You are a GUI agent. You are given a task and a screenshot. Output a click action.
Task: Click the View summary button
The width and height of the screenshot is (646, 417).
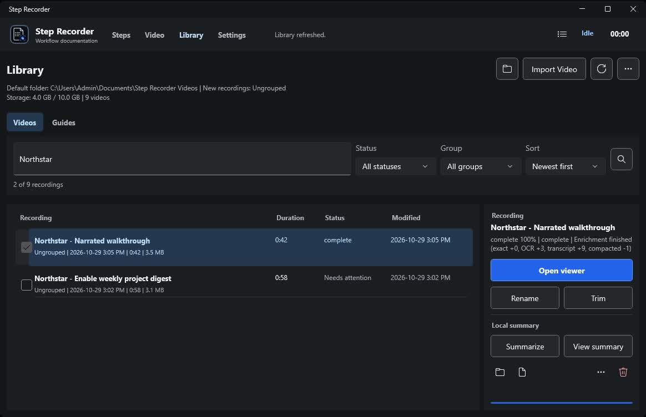(598, 346)
